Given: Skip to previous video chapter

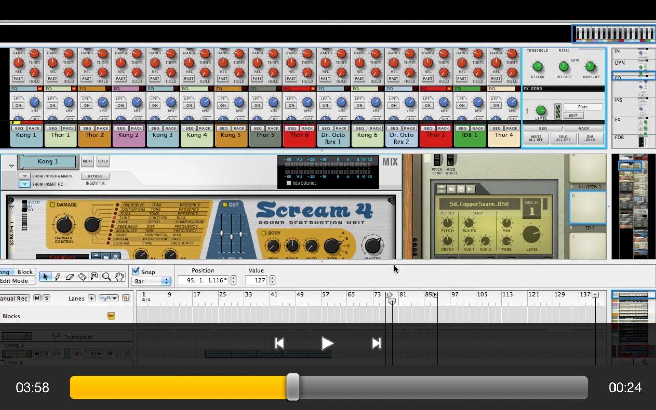Looking at the screenshot, I should click(x=279, y=343).
